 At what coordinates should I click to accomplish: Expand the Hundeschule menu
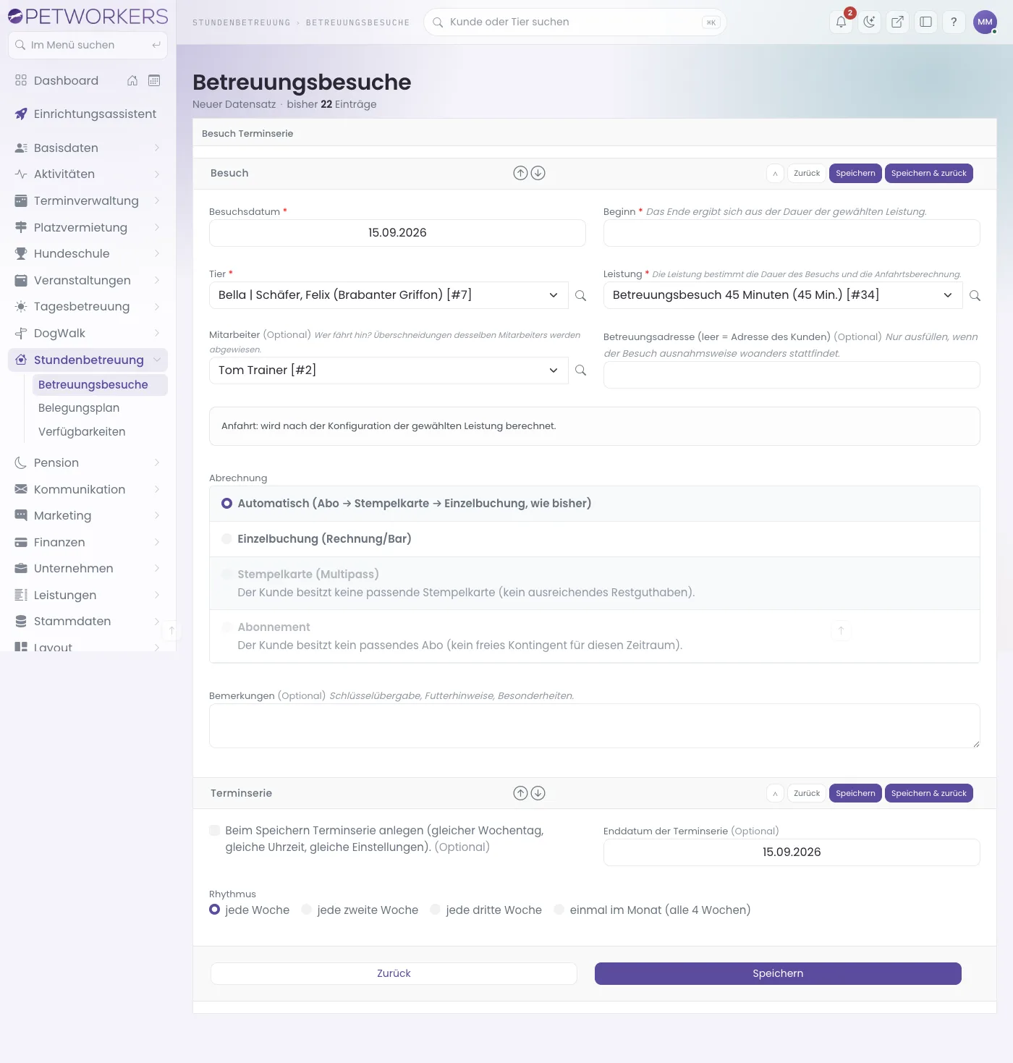(88, 253)
